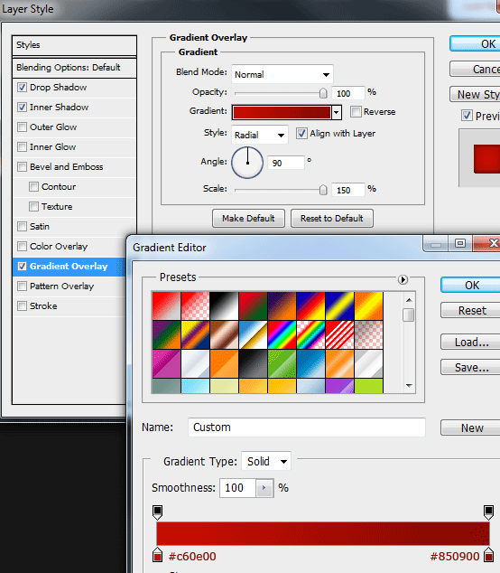Enable the Contour checkbox
This screenshot has height=573, width=500.
tap(33, 187)
